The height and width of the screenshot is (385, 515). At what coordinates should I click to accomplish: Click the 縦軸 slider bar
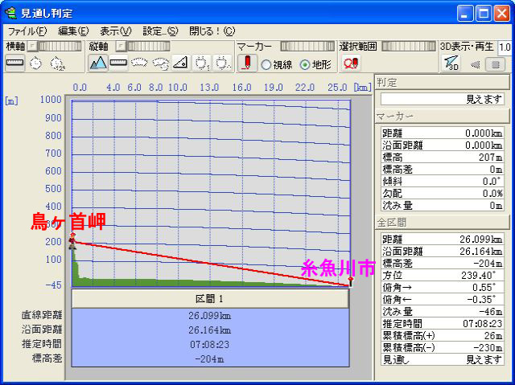pyautogui.click(x=149, y=46)
